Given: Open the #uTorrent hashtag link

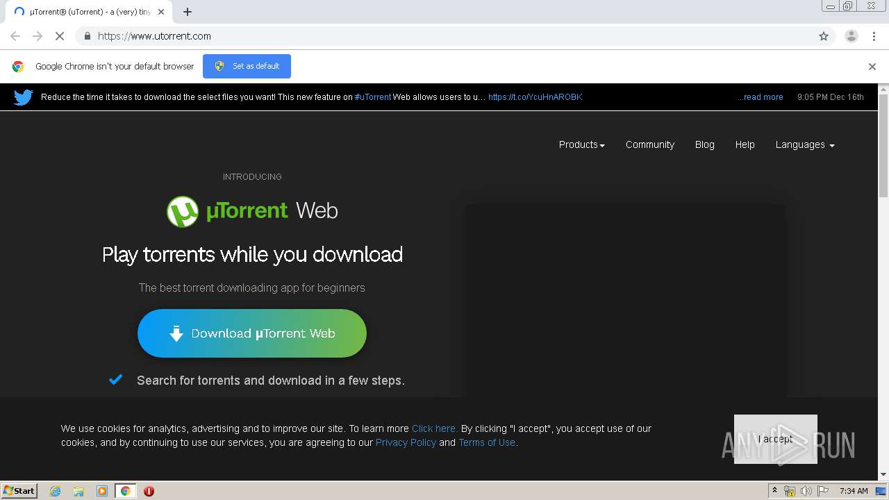Looking at the screenshot, I should (373, 97).
